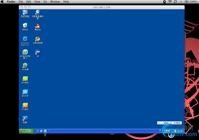Open the Finder menu in menu bar
This screenshot has height=140, width=199.
[11, 2]
